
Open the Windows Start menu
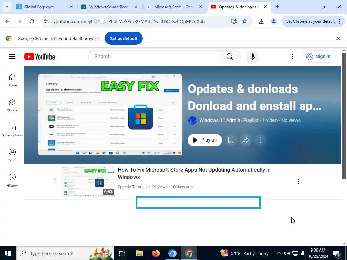[8, 253]
